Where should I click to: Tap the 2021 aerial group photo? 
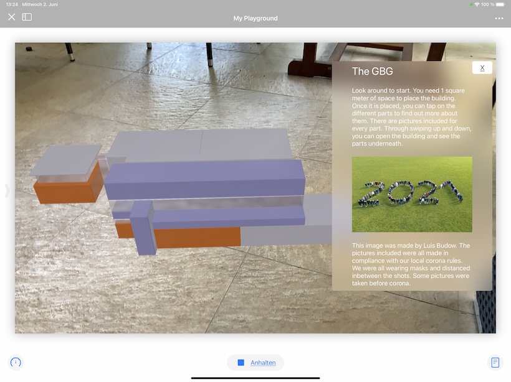click(411, 194)
